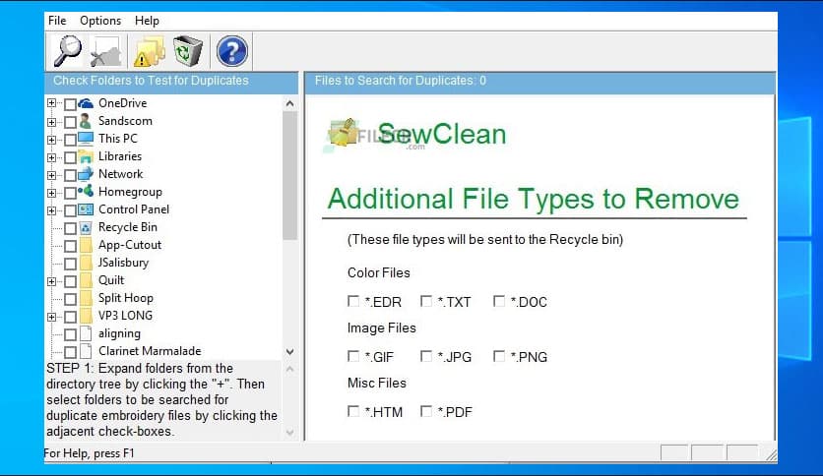Tick the *.PDF misc file checkbox
The image size is (823, 476).
426,411
